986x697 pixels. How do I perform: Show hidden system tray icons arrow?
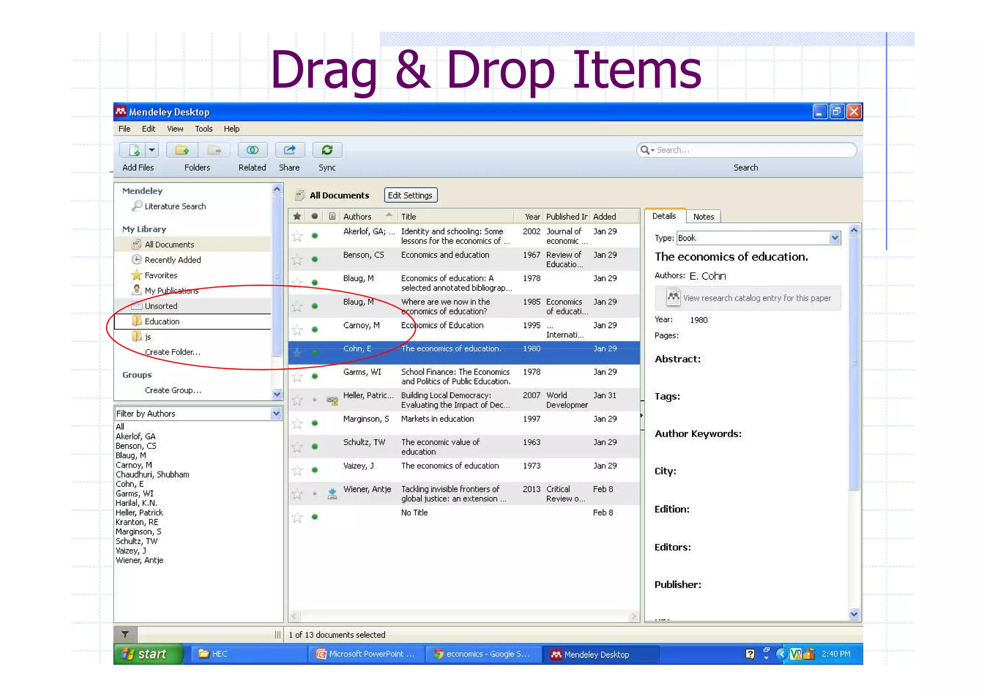[781, 654]
